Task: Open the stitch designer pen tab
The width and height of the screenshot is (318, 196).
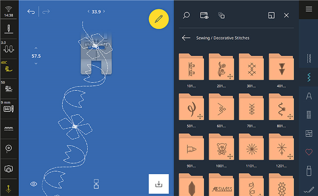Action: tap(309, 190)
